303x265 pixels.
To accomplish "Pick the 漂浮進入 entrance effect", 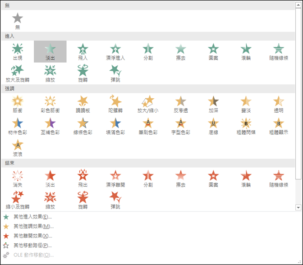I will [115, 51].
